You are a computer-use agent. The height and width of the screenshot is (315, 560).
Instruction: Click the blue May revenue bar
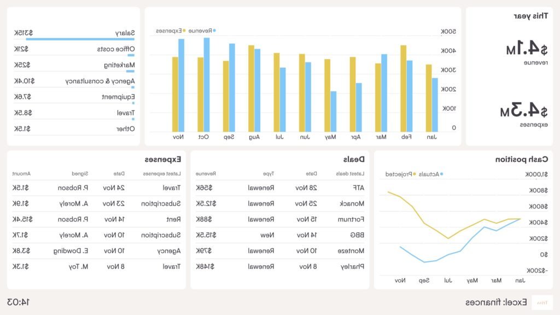[334, 112]
